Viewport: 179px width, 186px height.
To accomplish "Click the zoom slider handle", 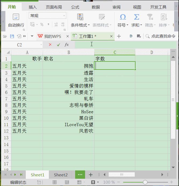I will tap(145, 182).
